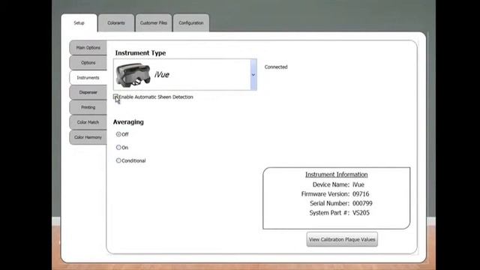This screenshot has height=270, width=480.
Task: Open the Color Harmony side tab
Action: (88, 137)
